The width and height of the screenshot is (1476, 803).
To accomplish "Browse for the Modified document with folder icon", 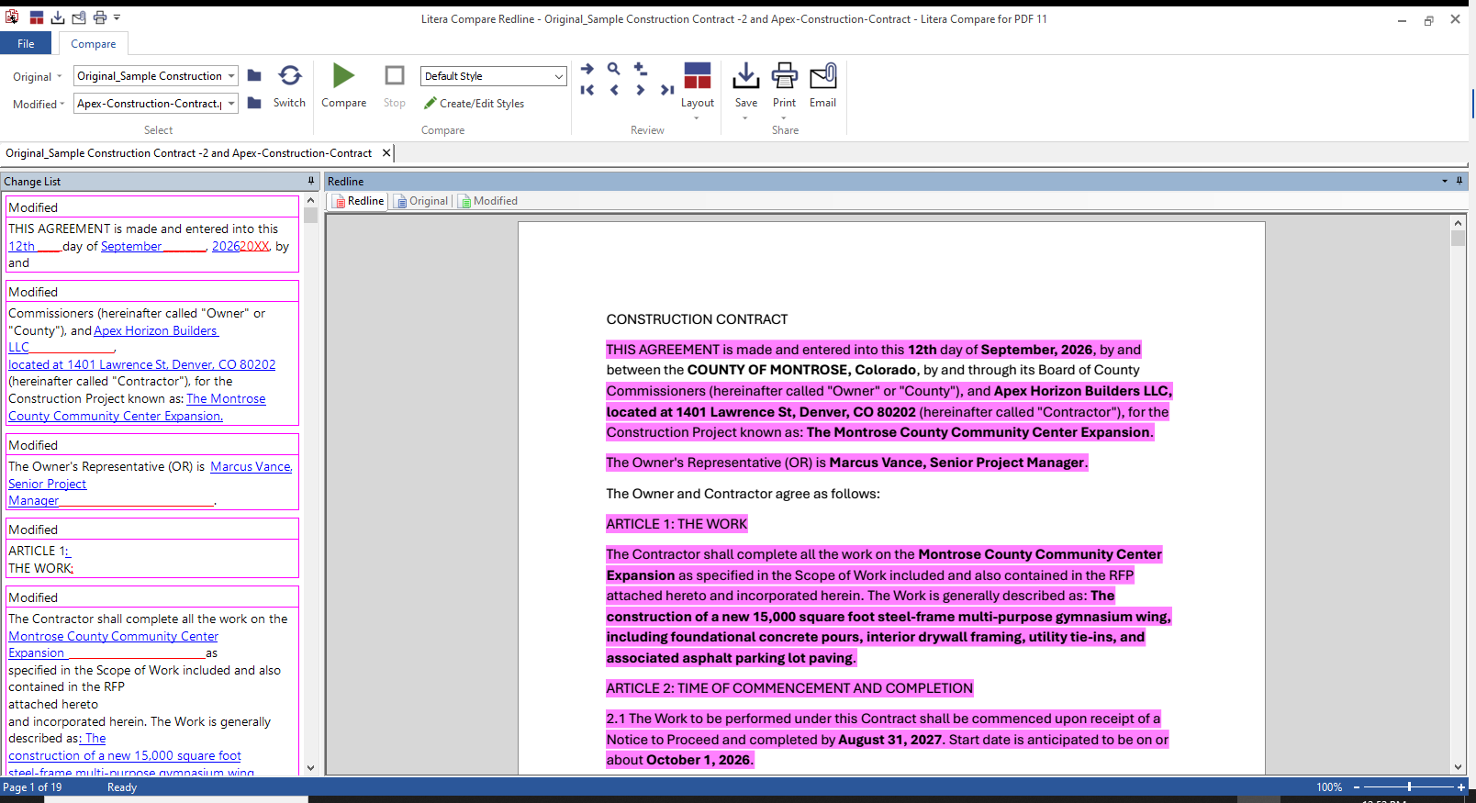I will click(x=254, y=103).
